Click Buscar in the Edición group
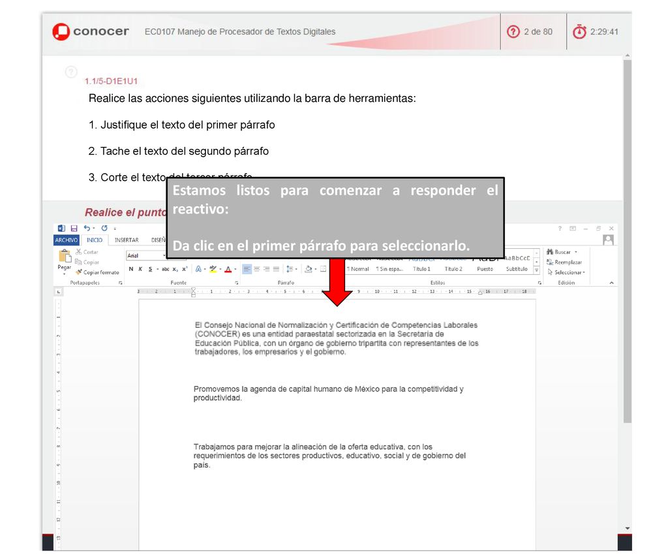Viewport: 668px width, 557px height. tap(562, 252)
